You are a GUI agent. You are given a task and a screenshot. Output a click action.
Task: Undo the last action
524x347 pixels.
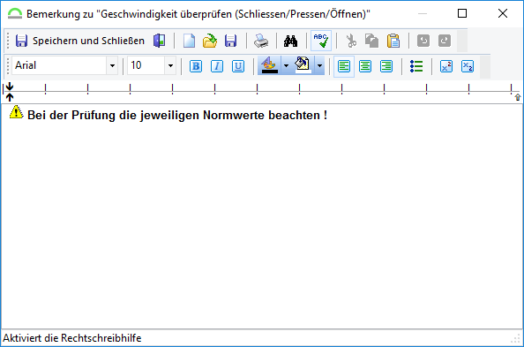(423, 41)
